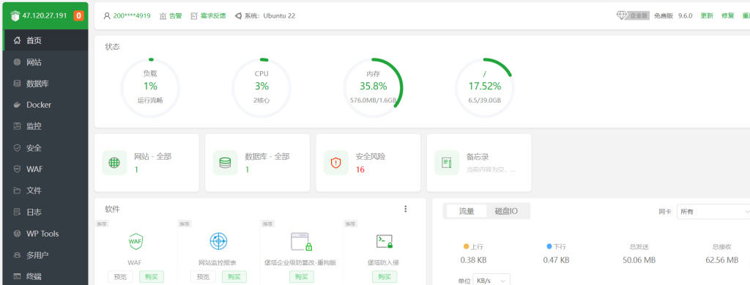The height and width of the screenshot is (285, 750).
Task: Click the 上行 upstream legend dot
Action: 467,247
